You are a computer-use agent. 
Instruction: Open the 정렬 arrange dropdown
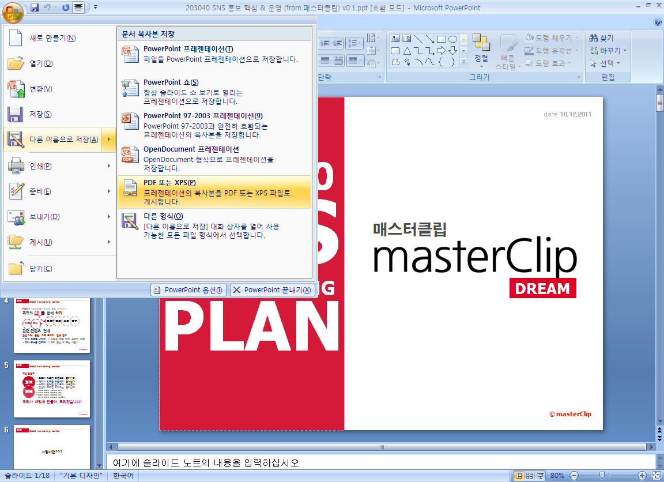click(x=481, y=51)
